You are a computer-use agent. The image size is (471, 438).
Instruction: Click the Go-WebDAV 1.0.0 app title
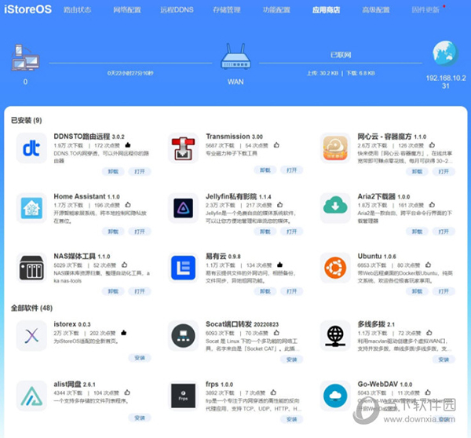pos(385,384)
